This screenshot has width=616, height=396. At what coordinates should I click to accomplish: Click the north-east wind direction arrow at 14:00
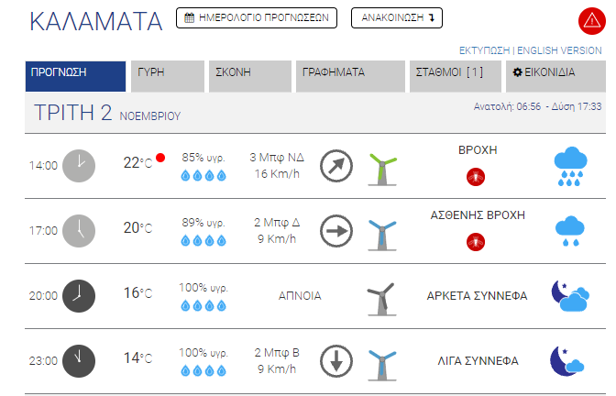pos(335,166)
